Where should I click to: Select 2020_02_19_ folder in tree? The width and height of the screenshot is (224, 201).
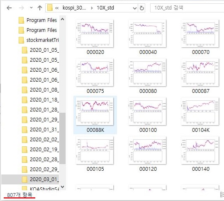[40, 150]
